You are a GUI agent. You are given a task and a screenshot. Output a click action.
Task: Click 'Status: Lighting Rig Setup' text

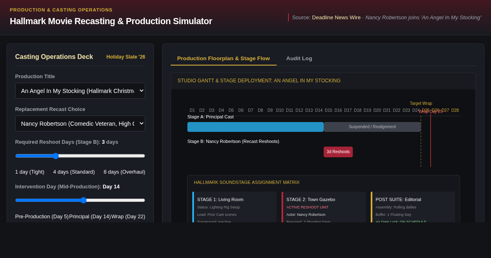coord(218,207)
